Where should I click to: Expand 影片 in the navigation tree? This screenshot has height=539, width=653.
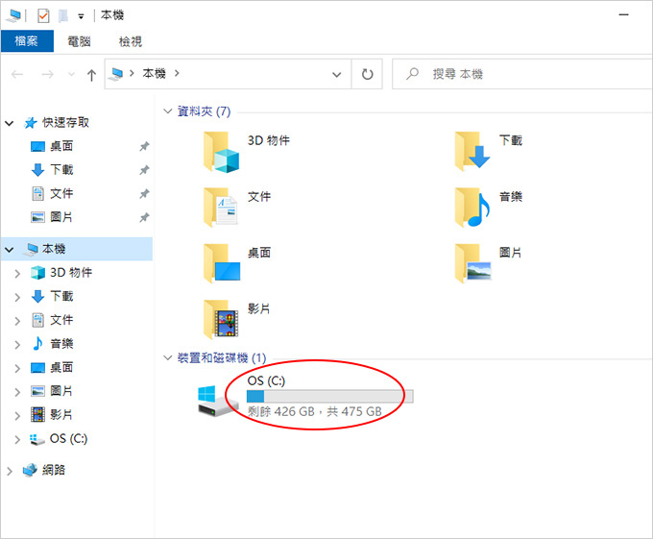click(17, 416)
